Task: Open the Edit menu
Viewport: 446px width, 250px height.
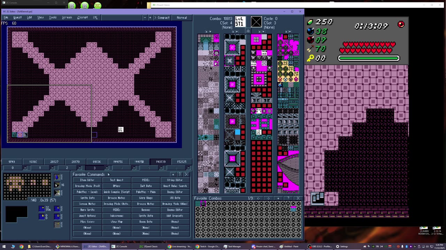Action: coord(30,17)
